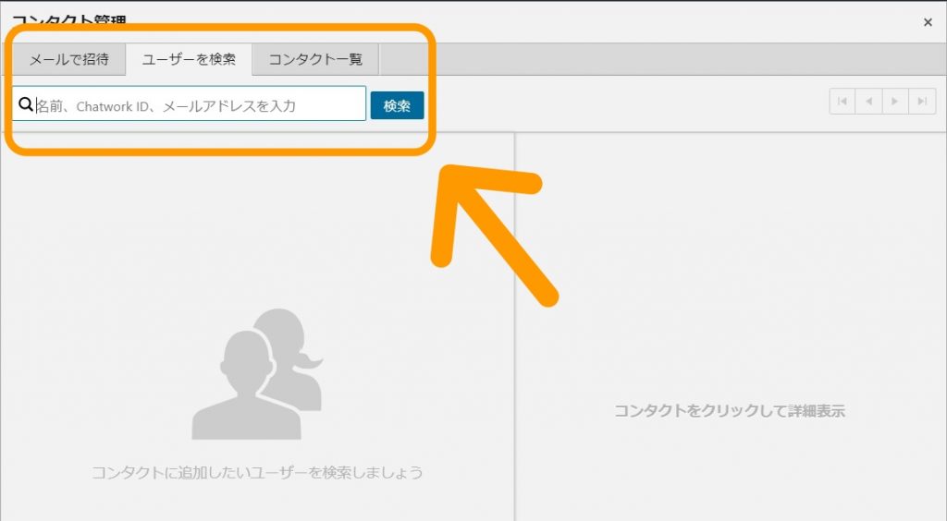The image size is (947, 521).
Task: Advance to the next results page
Action: tap(895, 102)
